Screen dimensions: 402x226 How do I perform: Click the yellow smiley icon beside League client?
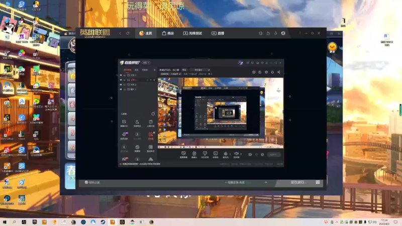pos(332,47)
